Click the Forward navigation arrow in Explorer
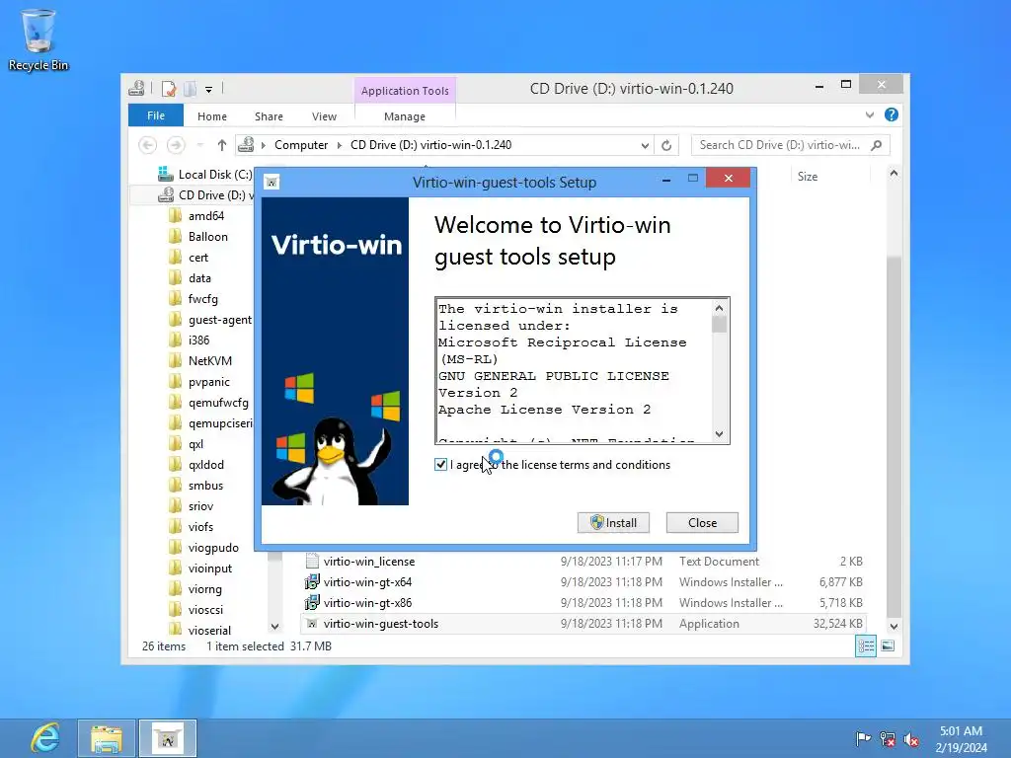 point(176,145)
